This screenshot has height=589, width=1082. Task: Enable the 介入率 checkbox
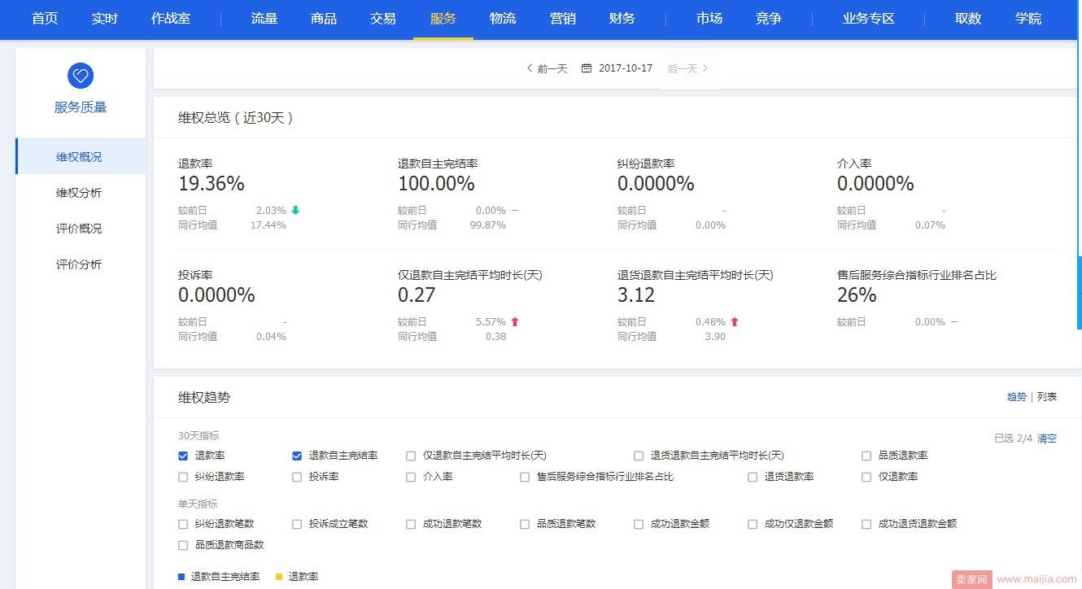coord(411,477)
